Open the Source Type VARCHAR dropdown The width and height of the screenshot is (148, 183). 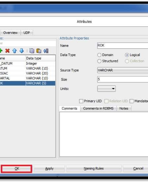pos(123,70)
